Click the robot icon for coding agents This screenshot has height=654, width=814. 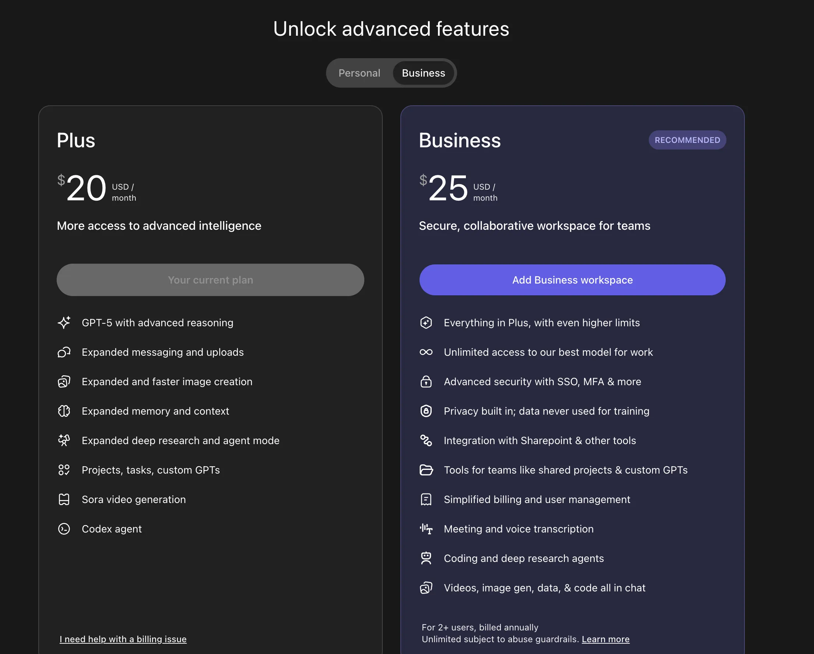click(426, 558)
